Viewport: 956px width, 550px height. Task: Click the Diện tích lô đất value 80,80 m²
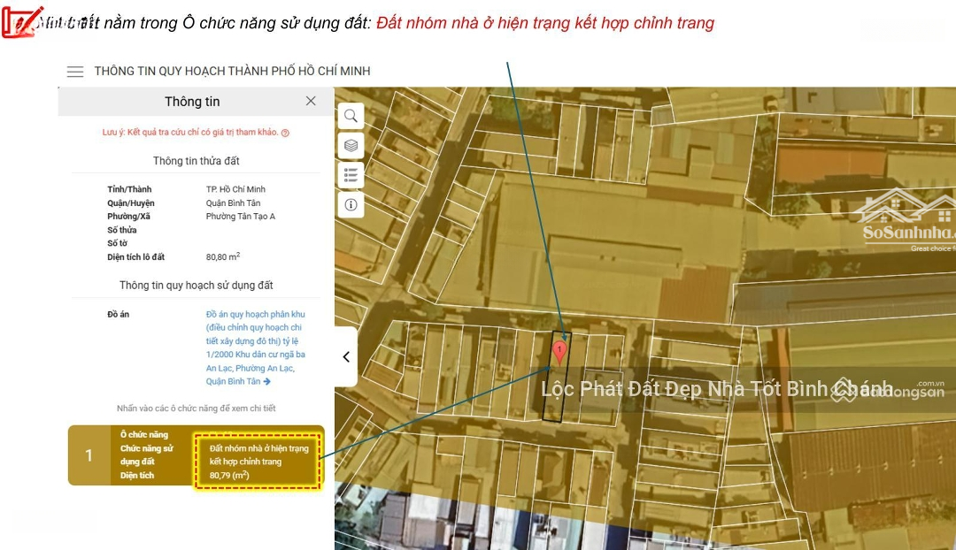click(x=222, y=257)
